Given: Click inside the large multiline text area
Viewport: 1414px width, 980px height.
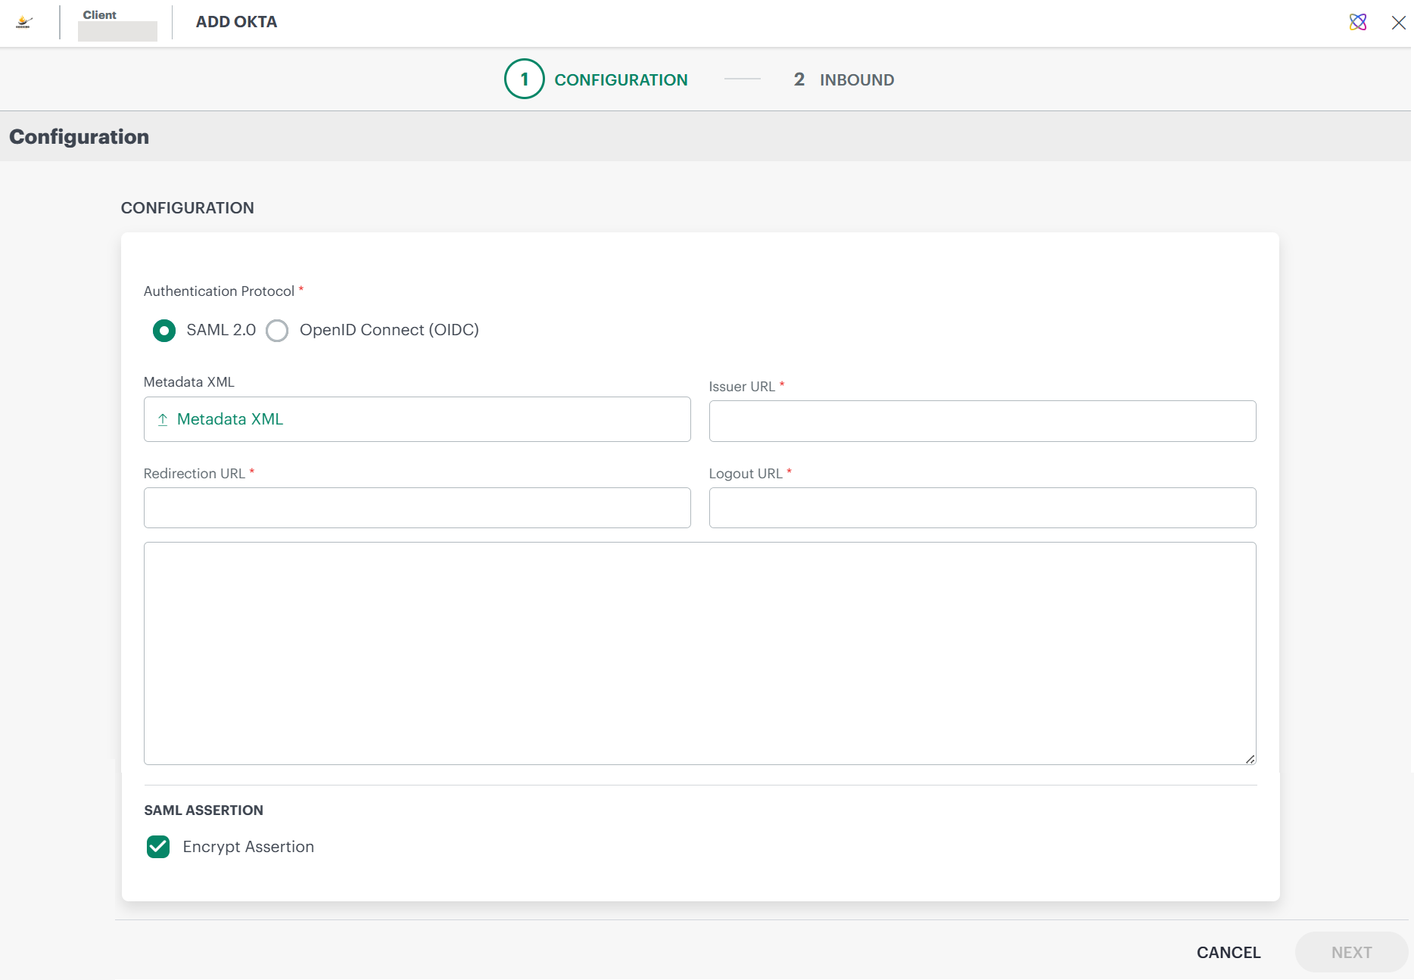Looking at the screenshot, I should point(700,653).
